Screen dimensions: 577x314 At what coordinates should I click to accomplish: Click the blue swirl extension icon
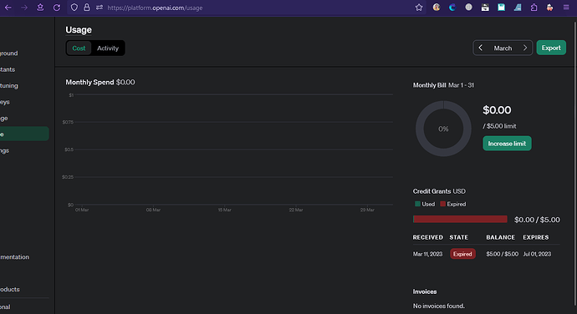pyautogui.click(x=452, y=8)
